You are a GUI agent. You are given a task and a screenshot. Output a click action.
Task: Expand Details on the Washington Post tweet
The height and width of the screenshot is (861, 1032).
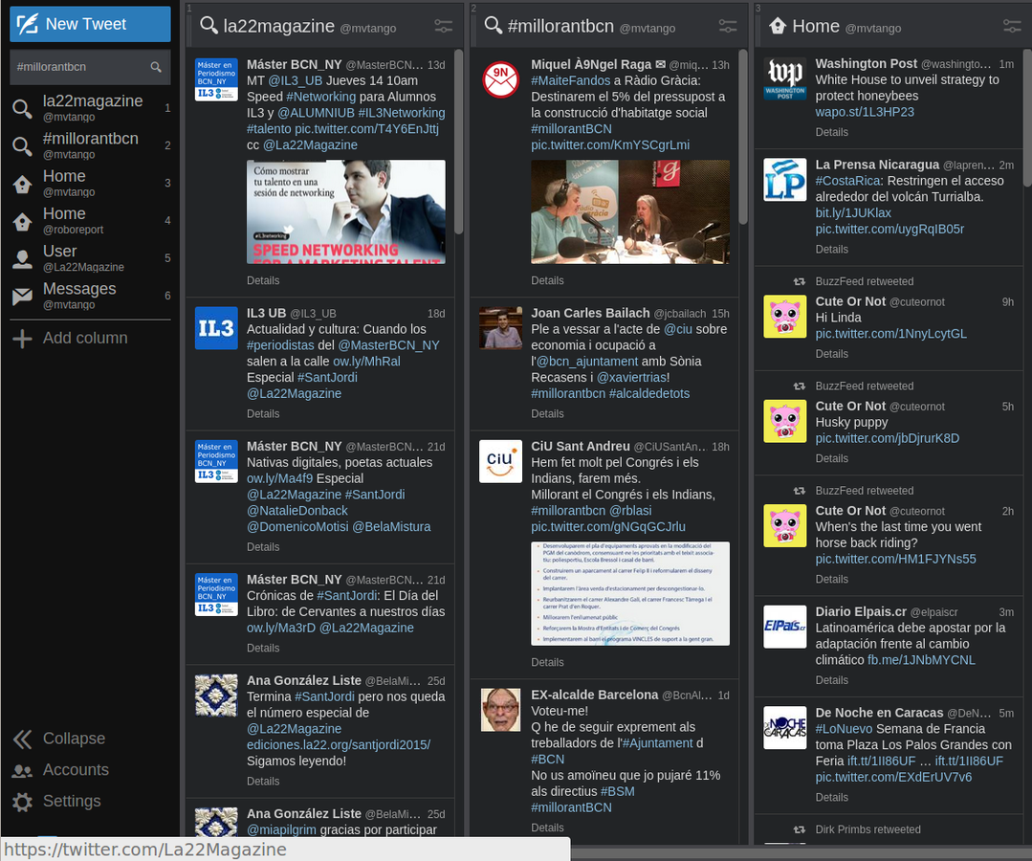(x=832, y=132)
